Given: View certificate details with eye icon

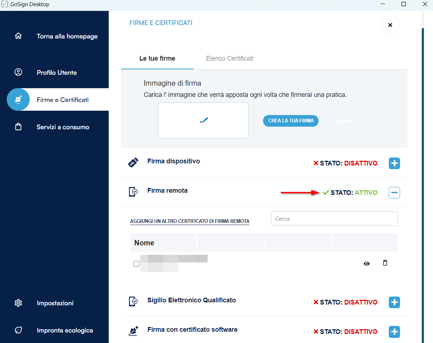Looking at the screenshot, I should tap(366, 264).
